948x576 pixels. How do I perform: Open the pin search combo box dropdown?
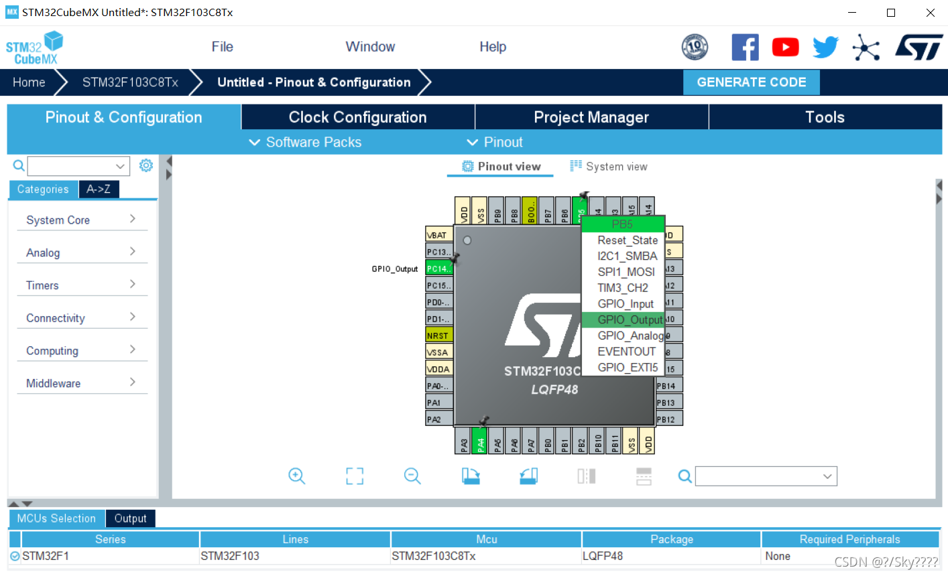pyautogui.click(x=828, y=476)
